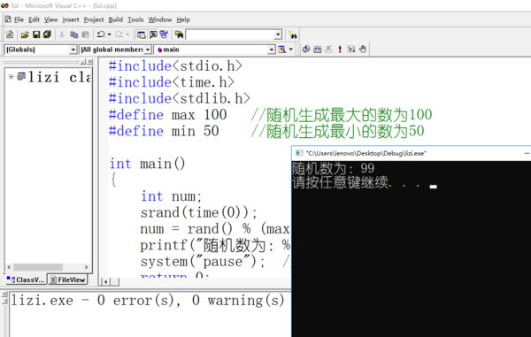Click the Undo arrow icon
This screenshot has width=531, height=337.
pyautogui.click(x=101, y=34)
